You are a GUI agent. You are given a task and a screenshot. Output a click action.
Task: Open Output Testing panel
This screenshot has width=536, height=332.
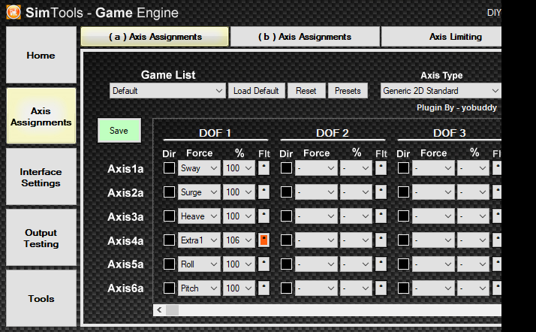(x=41, y=237)
